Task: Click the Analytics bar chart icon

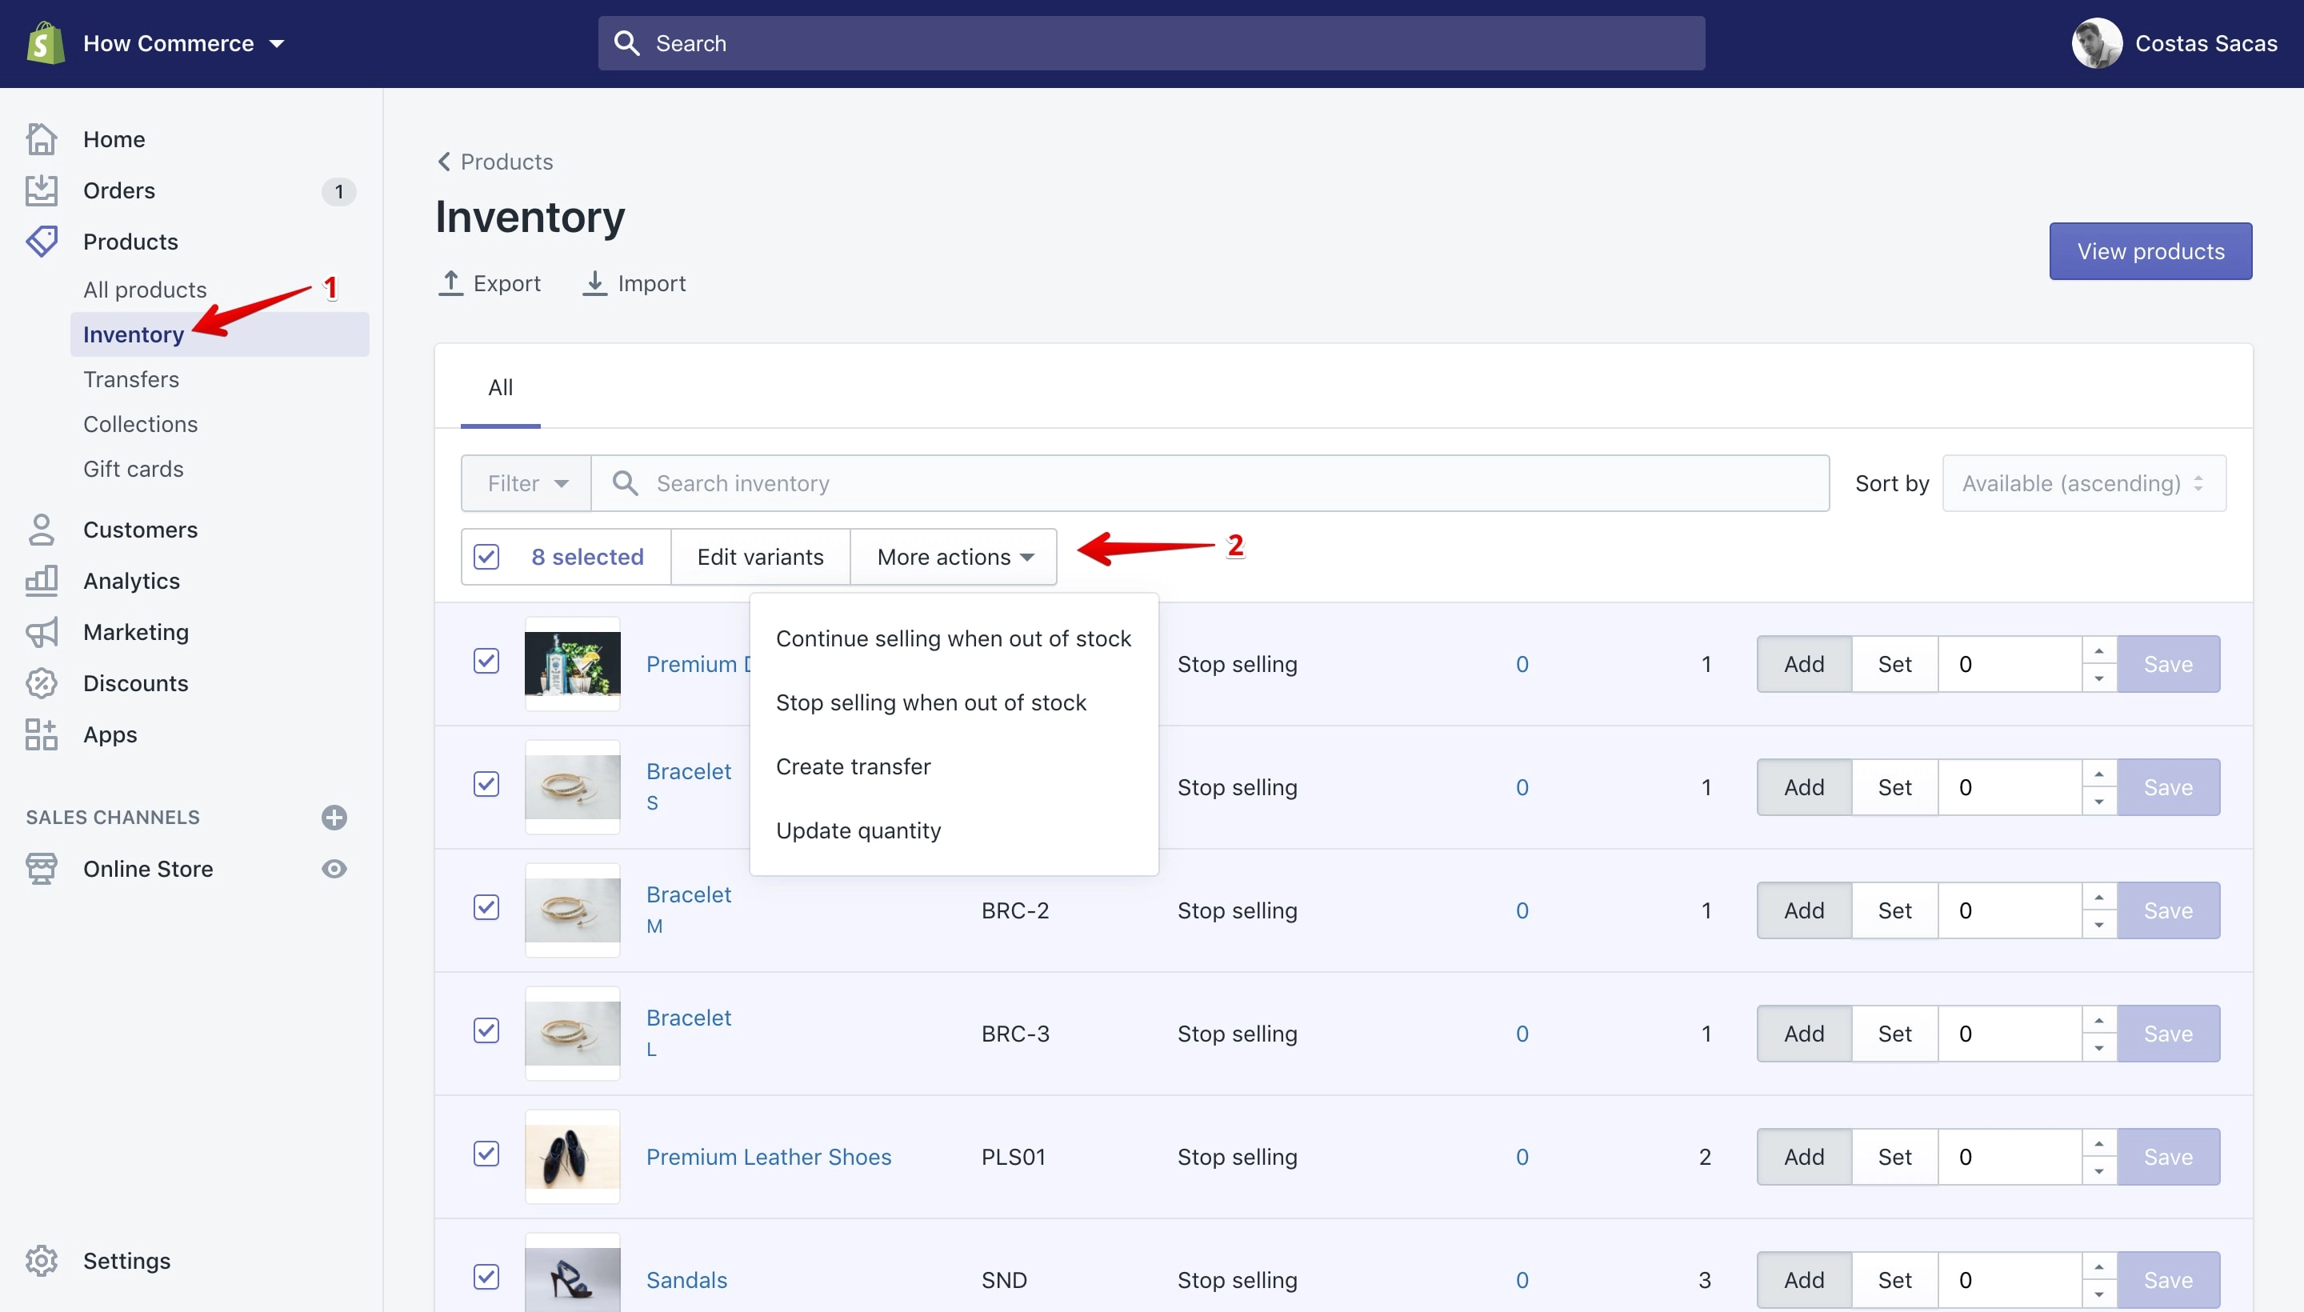Action: tap(42, 582)
